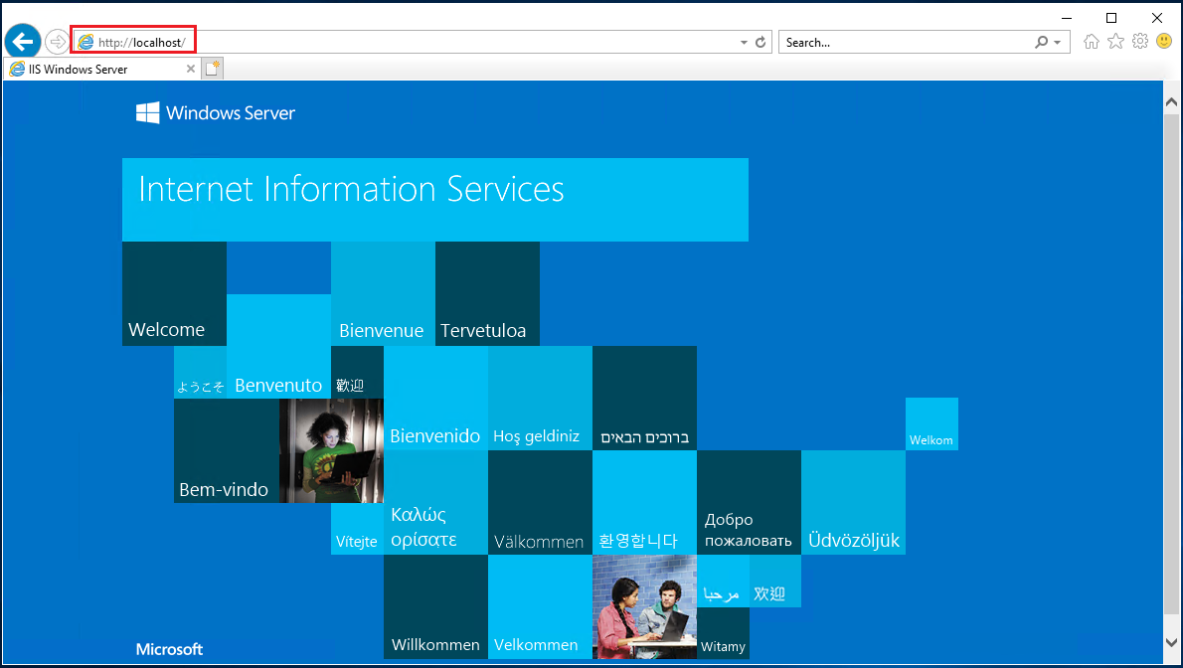Viewport: 1183px width, 668px height.
Task: Click the Benvenuto tile
Action: tap(278, 347)
